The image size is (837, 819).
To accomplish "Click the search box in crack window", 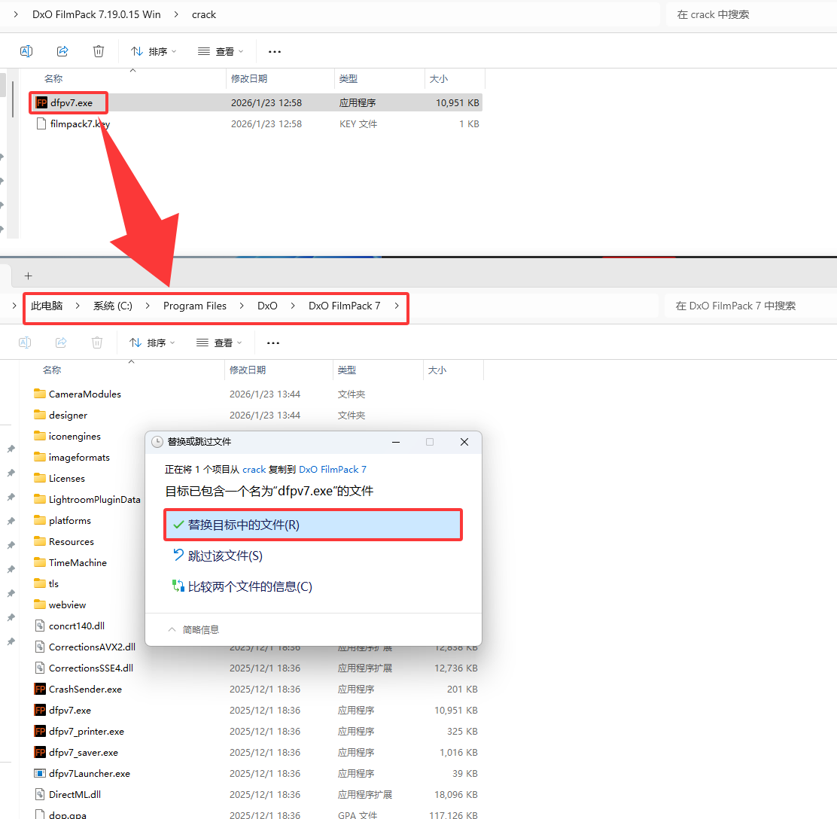I will click(x=751, y=14).
